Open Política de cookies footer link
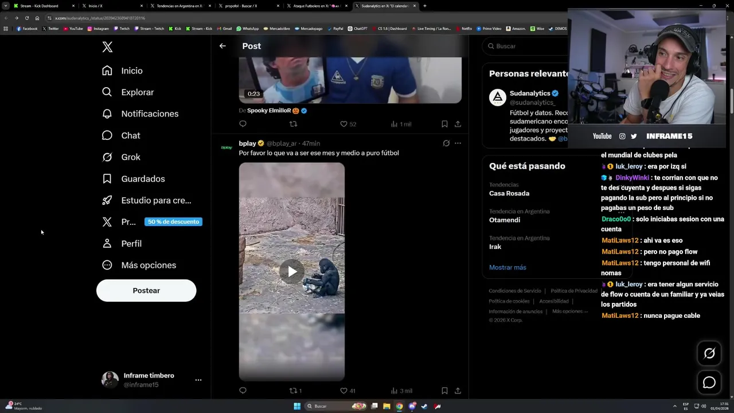The image size is (734, 413). [509, 301]
